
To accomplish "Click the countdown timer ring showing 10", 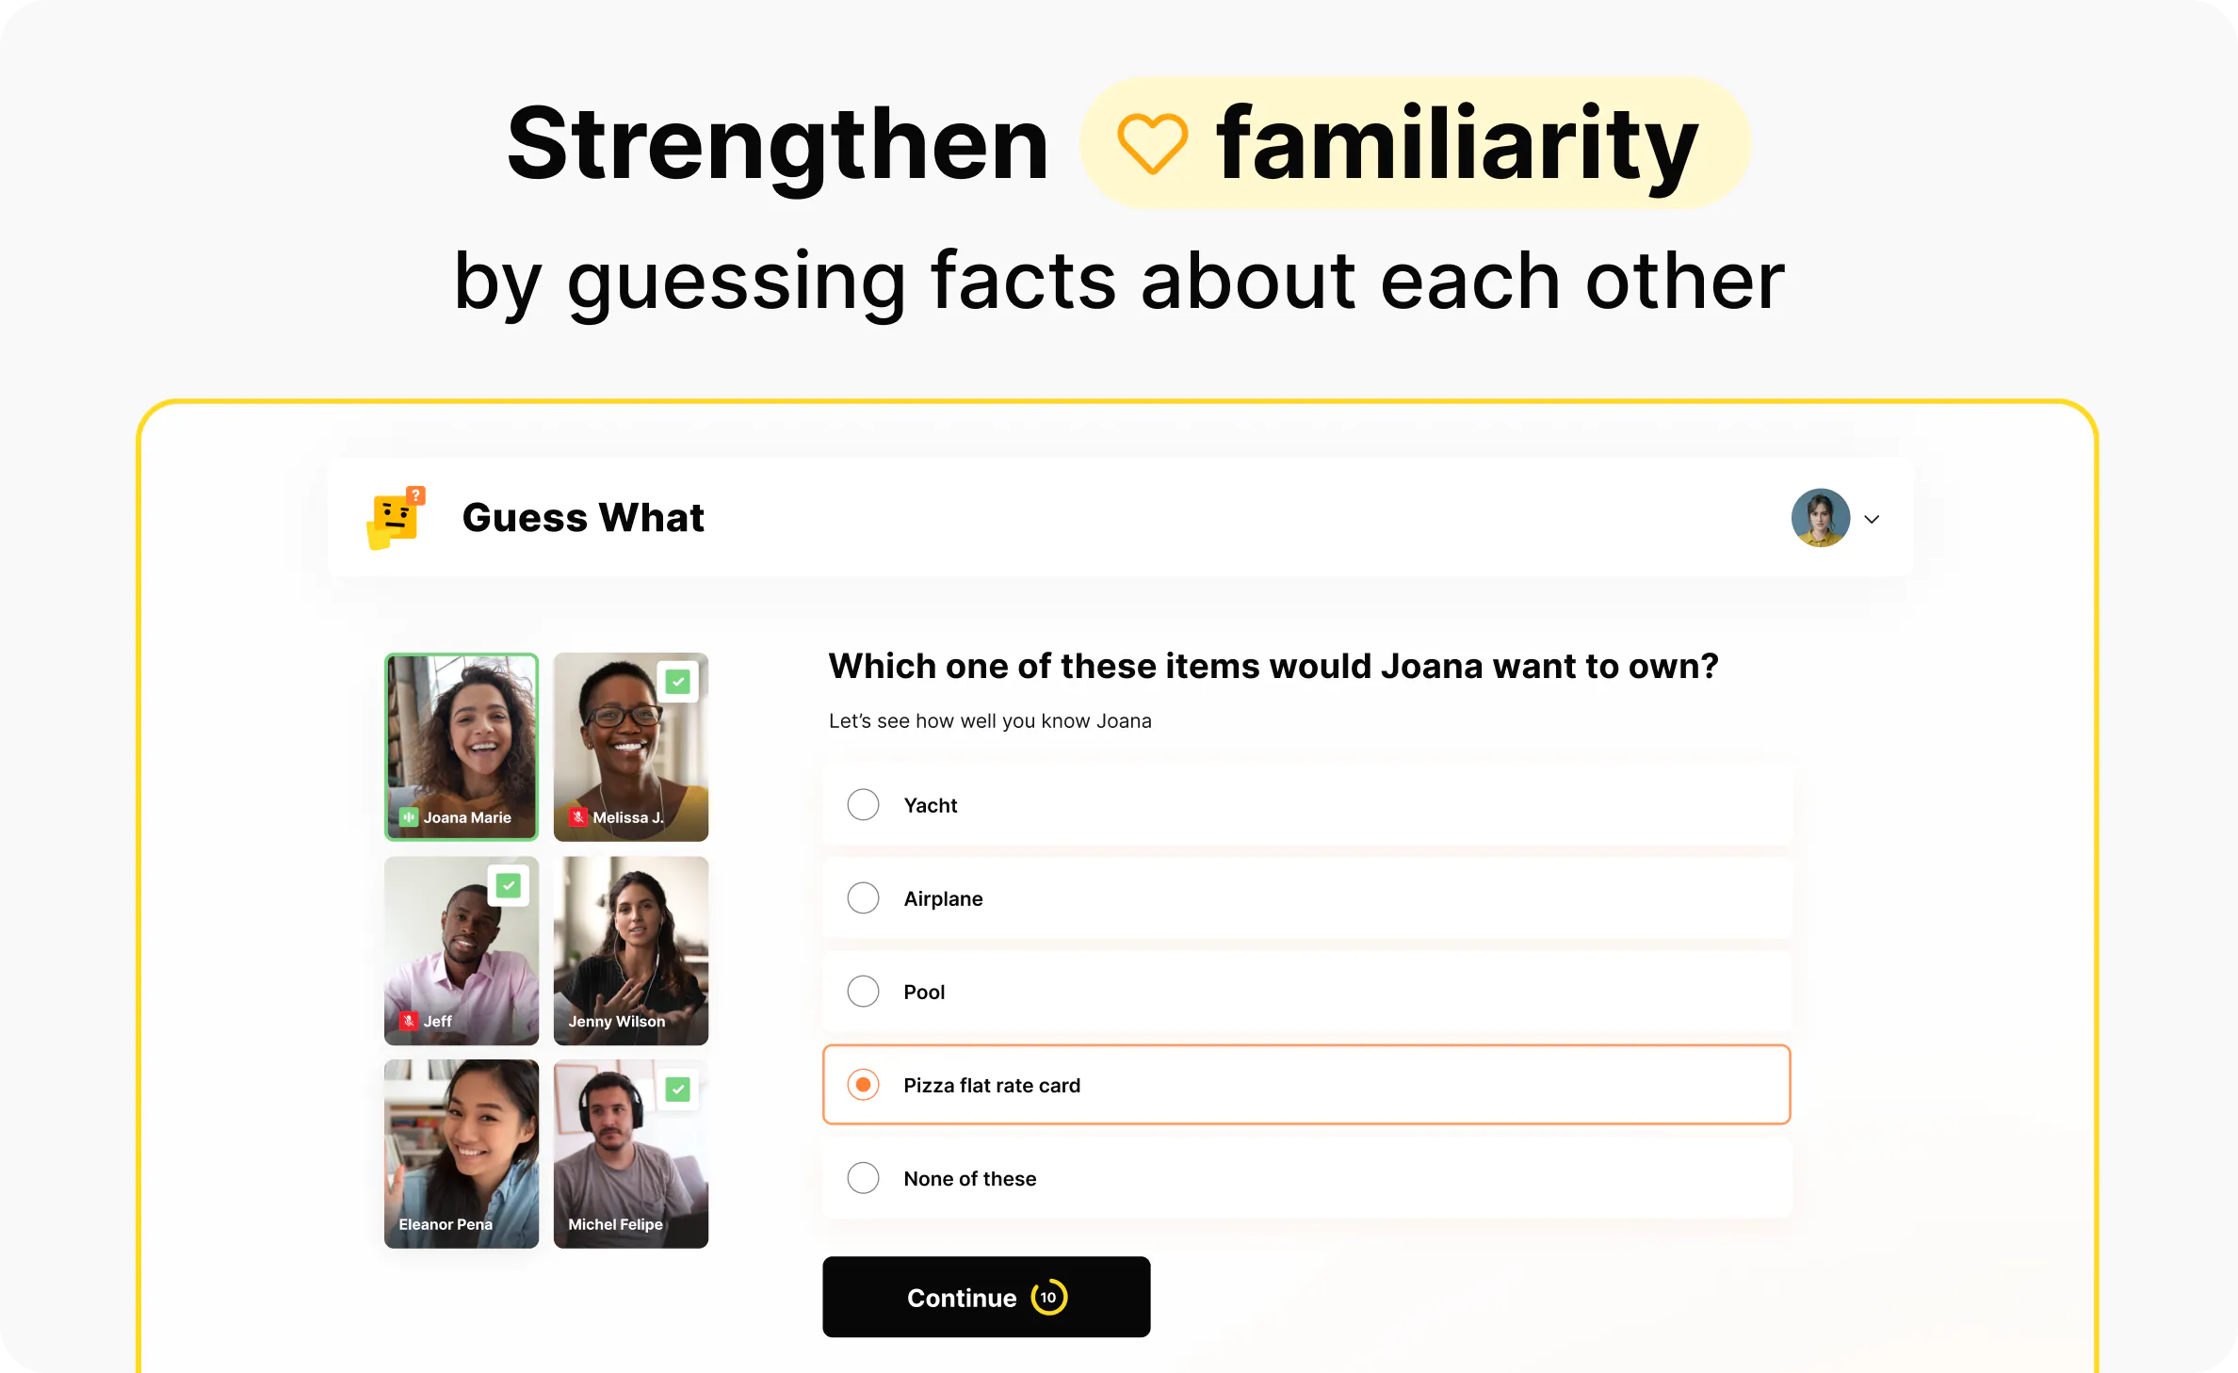I will click(x=1048, y=1298).
